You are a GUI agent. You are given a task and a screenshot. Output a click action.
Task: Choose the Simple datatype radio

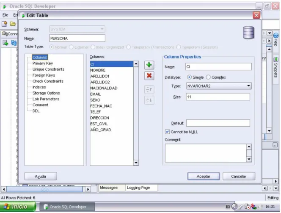[189, 77]
